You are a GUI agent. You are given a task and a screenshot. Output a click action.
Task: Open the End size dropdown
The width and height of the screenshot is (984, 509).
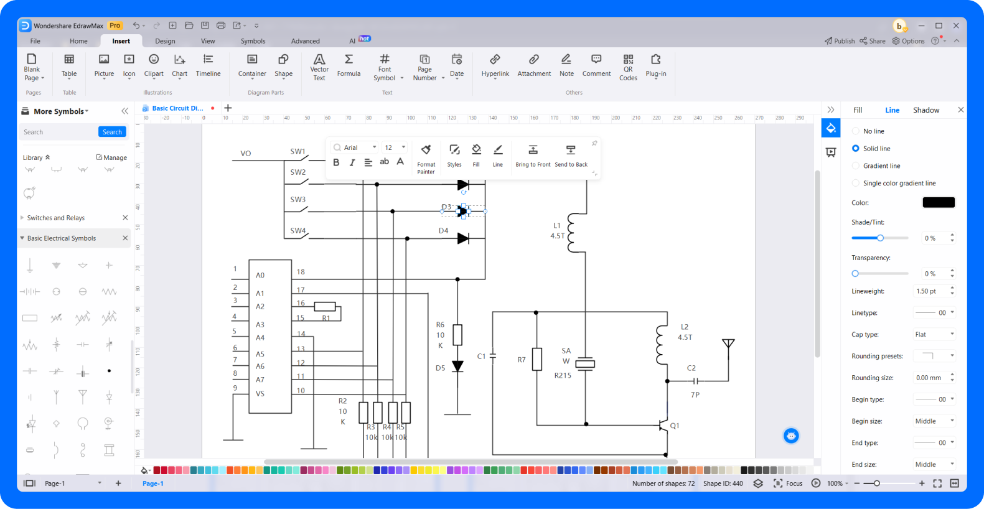click(x=934, y=464)
